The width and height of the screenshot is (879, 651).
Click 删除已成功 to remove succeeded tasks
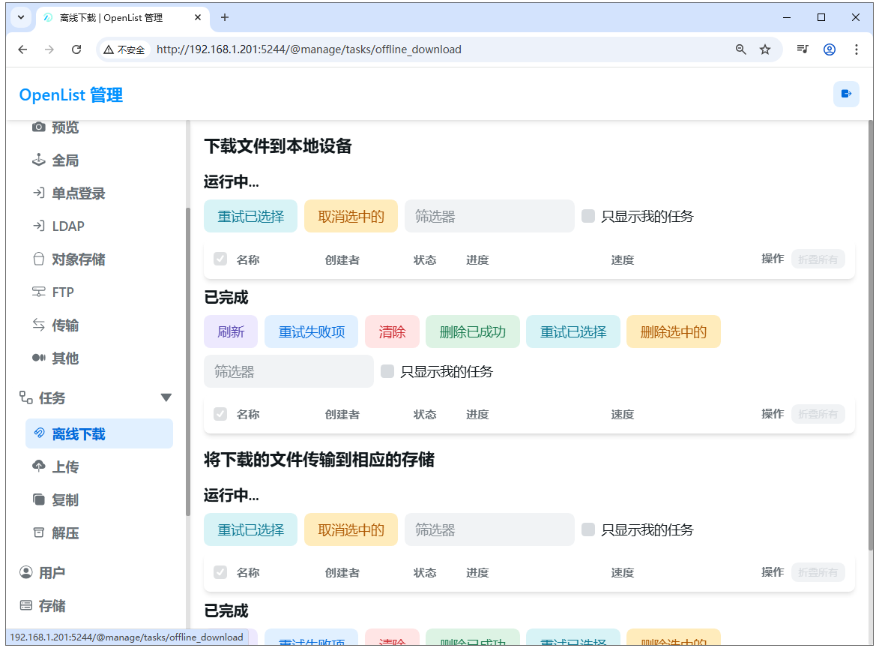point(473,331)
